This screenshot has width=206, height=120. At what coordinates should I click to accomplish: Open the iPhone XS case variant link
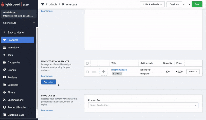click(x=119, y=70)
